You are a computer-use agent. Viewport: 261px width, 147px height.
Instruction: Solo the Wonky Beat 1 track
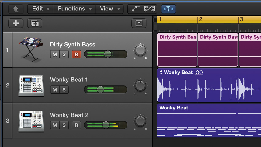pyautogui.click(x=64, y=90)
